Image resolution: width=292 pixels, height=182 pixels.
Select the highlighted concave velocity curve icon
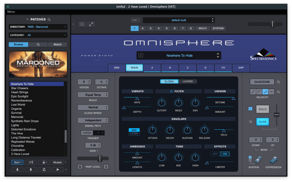pos(265,92)
